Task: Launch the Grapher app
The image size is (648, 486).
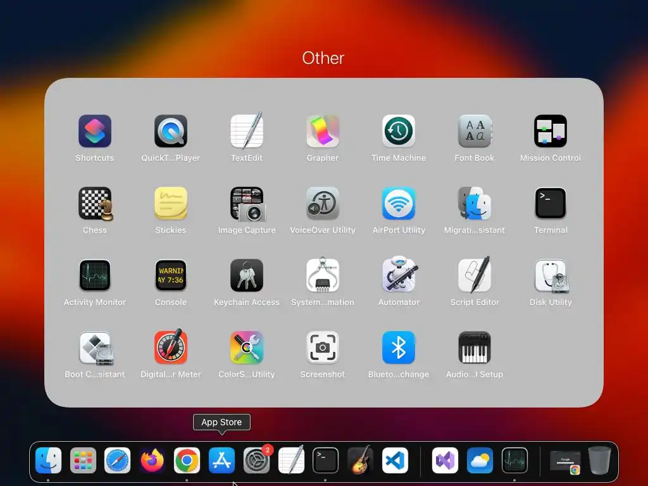Action: 323,131
